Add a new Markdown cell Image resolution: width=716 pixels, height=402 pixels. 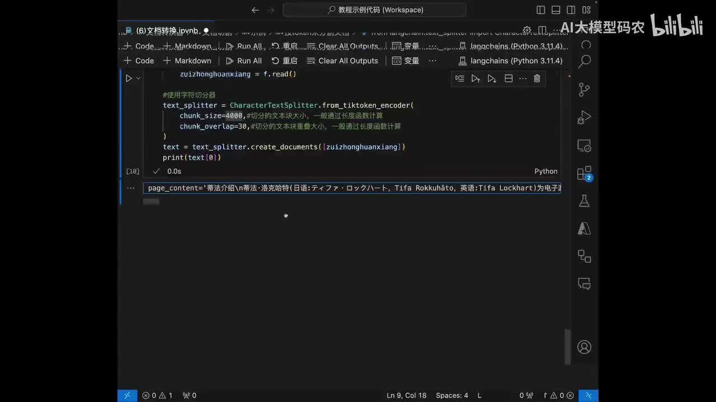pyautogui.click(x=187, y=61)
